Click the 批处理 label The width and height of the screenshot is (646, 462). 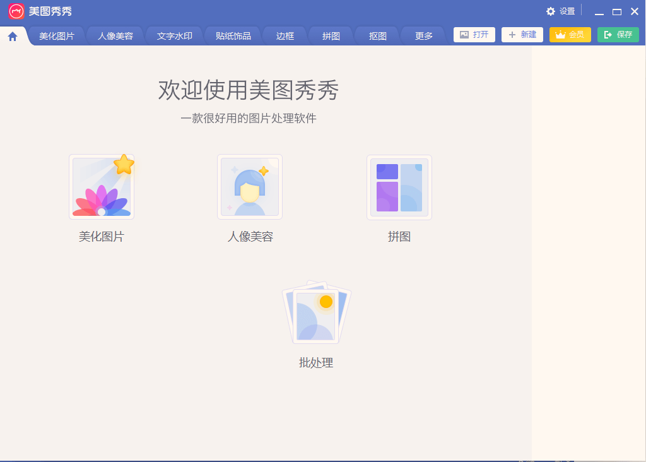point(316,363)
